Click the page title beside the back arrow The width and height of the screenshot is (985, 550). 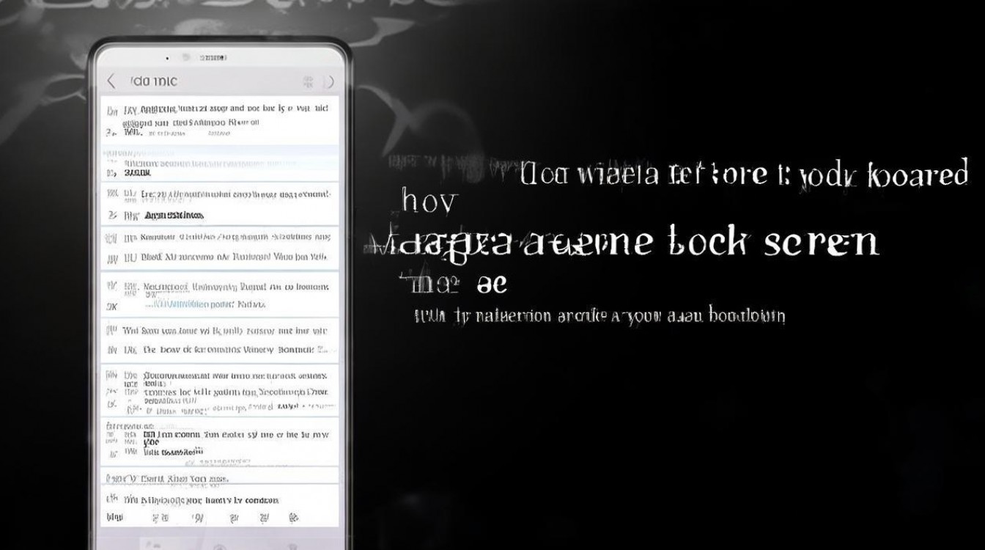[x=154, y=81]
